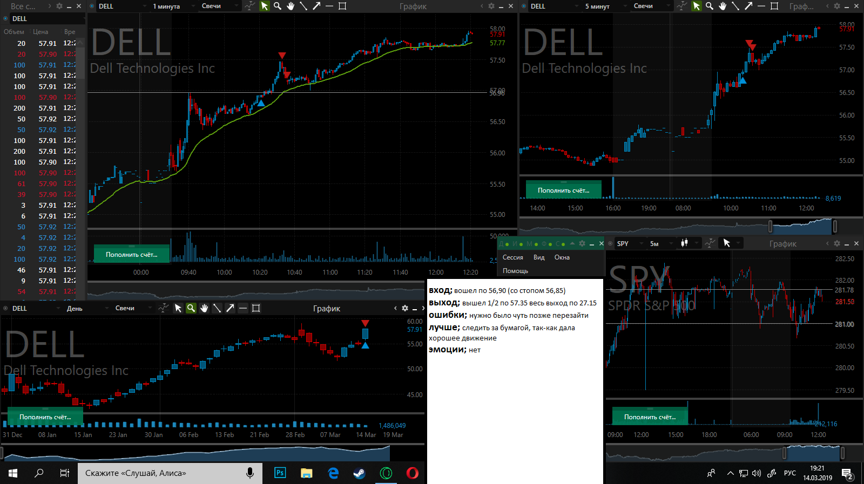The image size is (864, 484).
Task: Choose the trend line tool in DELL daily chart
Action: [x=217, y=308]
